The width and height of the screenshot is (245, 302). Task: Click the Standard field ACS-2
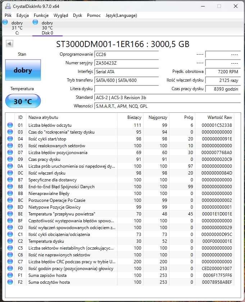(167, 97)
